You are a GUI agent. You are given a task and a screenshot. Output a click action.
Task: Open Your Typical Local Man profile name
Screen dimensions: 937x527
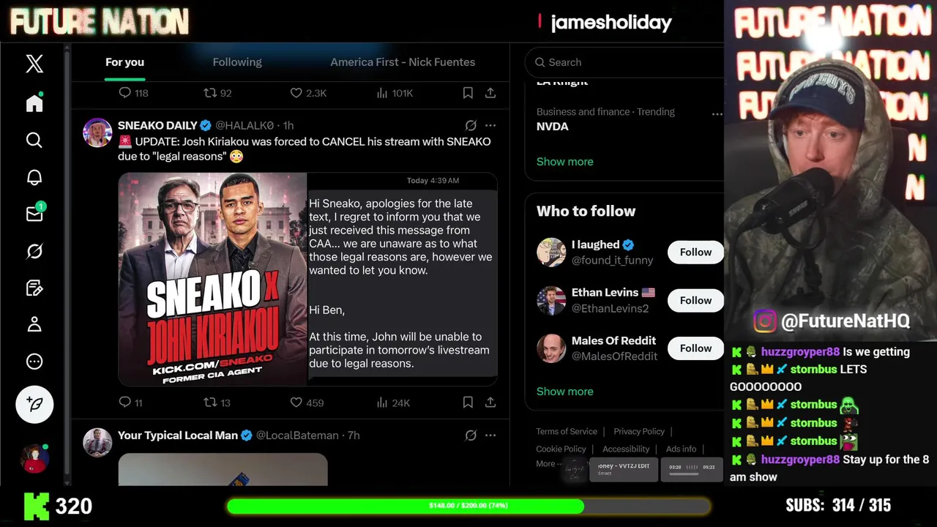[178, 436]
